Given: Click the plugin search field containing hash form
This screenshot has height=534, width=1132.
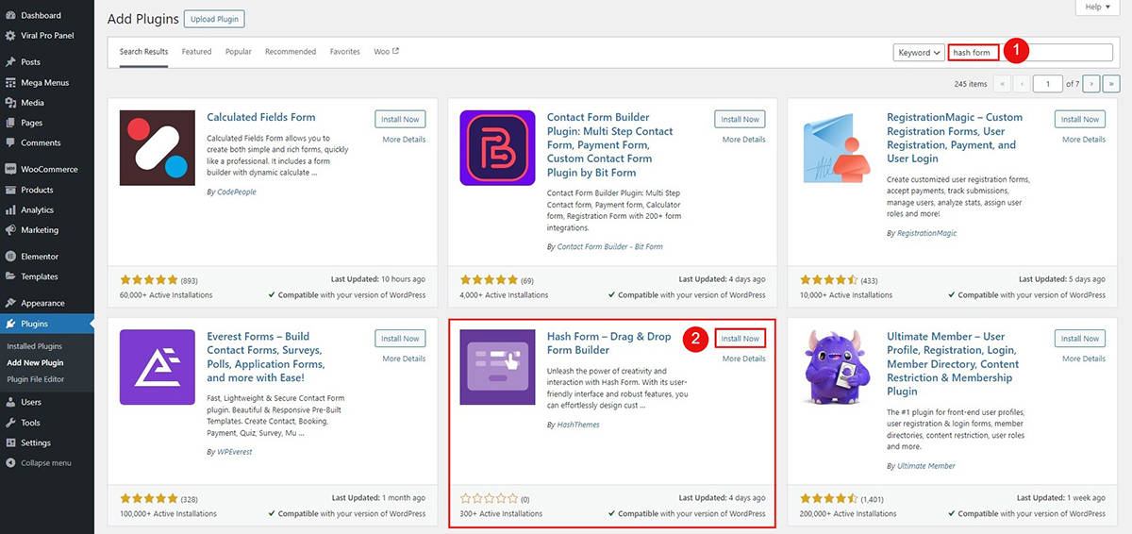Looking at the screenshot, I should pos(1030,53).
